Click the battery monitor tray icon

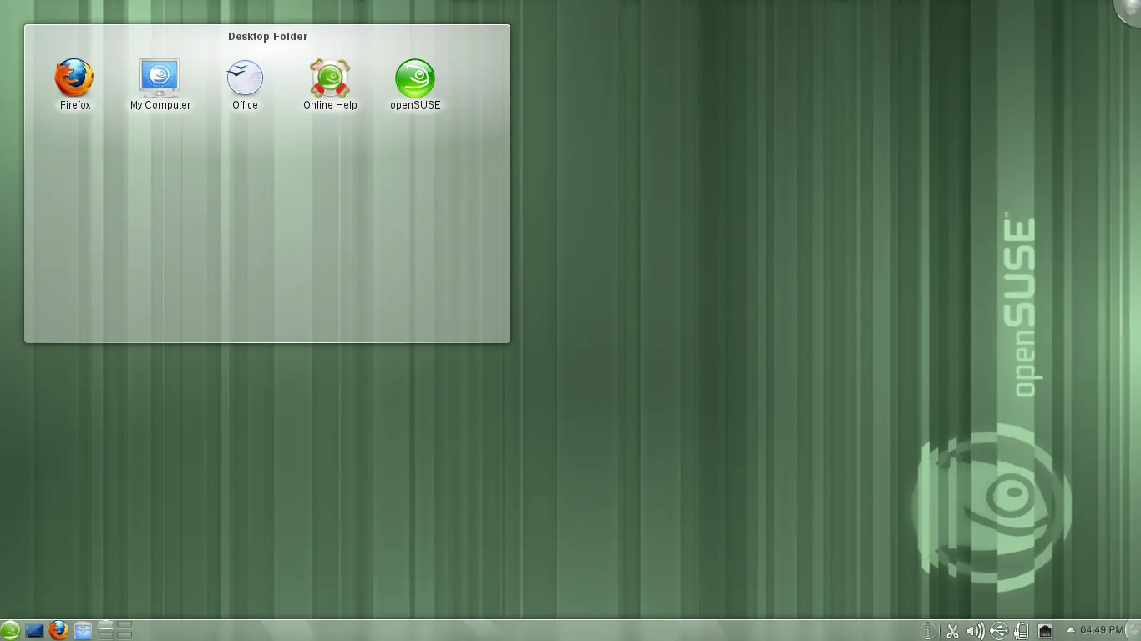tap(1022, 631)
